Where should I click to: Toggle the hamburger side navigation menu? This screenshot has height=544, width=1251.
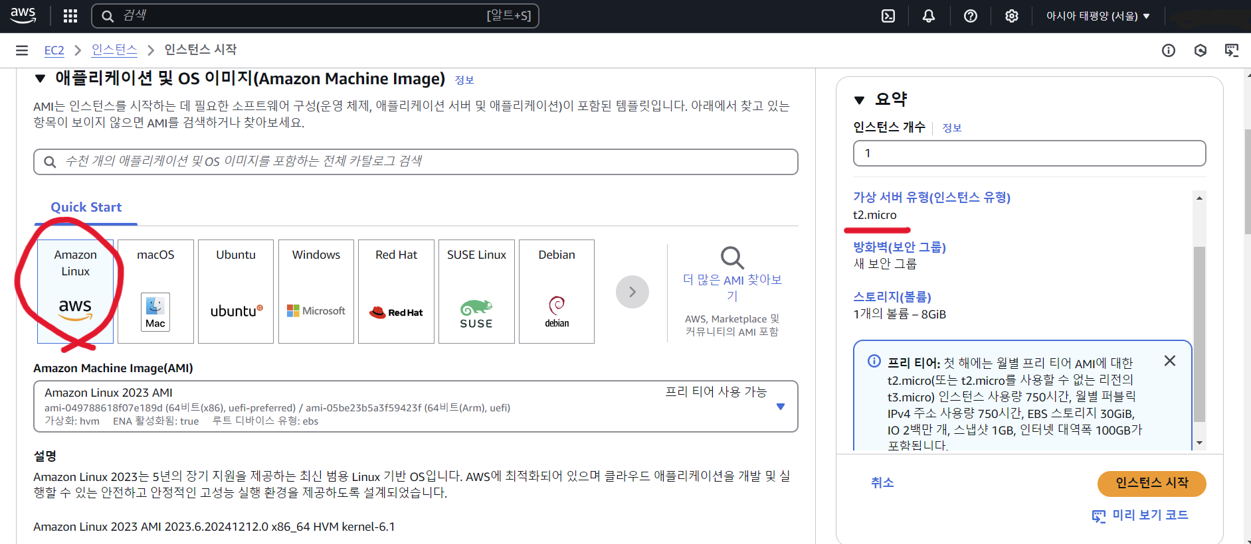tap(22, 50)
